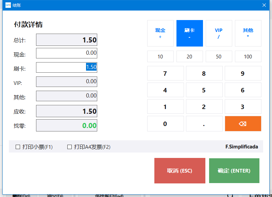Viewport: 272px width, 197px height.
Task: Enable the 打印A4发票(F2) checkbox
Action: click(x=69, y=147)
